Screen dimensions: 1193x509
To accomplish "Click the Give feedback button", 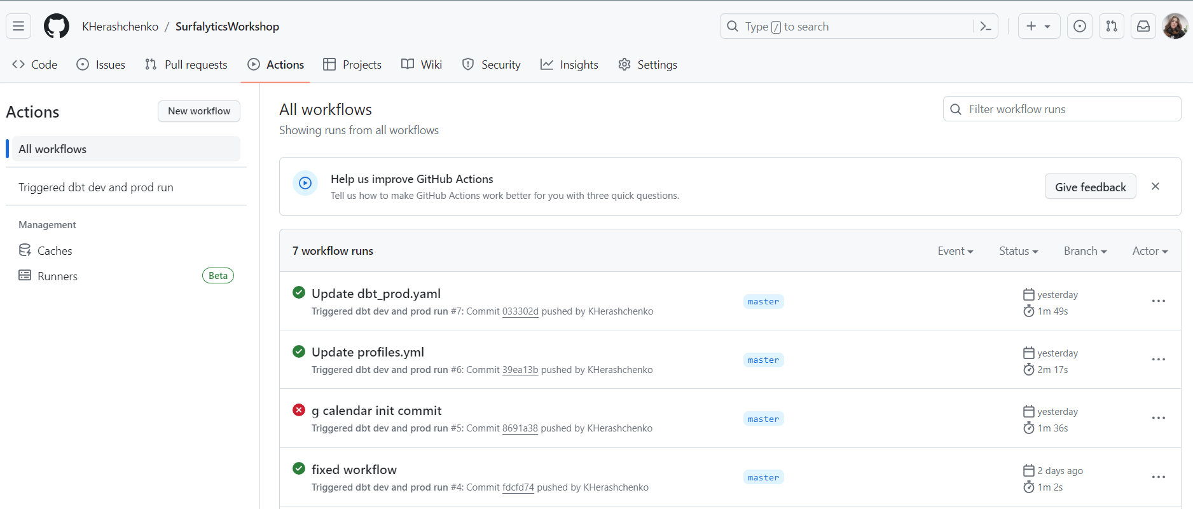I will click(1090, 187).
